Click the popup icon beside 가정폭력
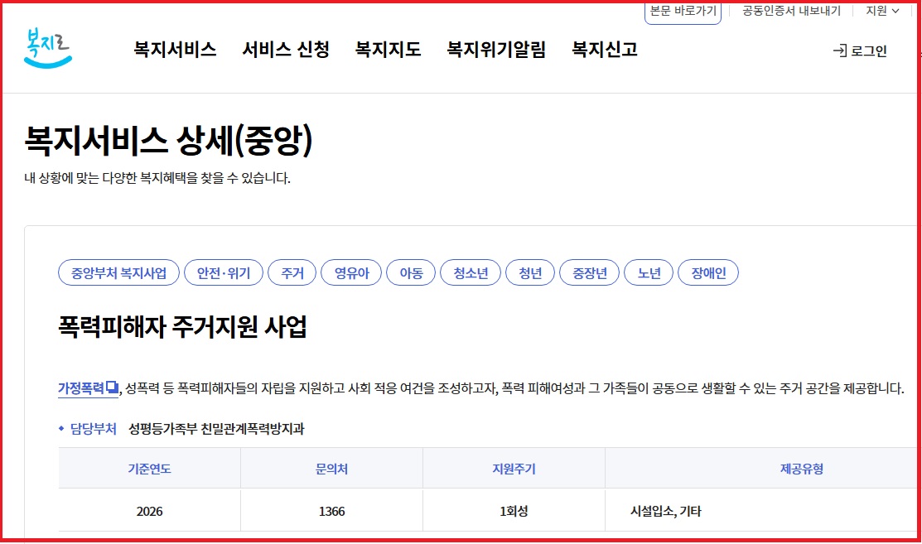 pos(113,388)
